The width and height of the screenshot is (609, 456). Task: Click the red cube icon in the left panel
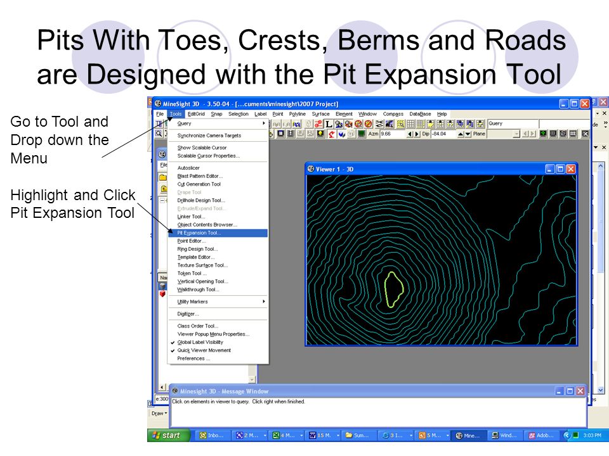[162, 294]
